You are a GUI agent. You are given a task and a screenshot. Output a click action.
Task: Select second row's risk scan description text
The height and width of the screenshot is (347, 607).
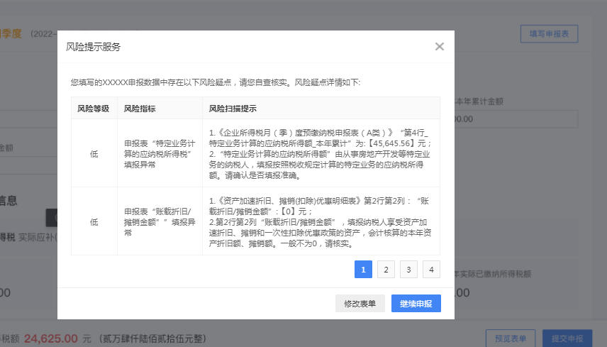click(x=321, y=221)
